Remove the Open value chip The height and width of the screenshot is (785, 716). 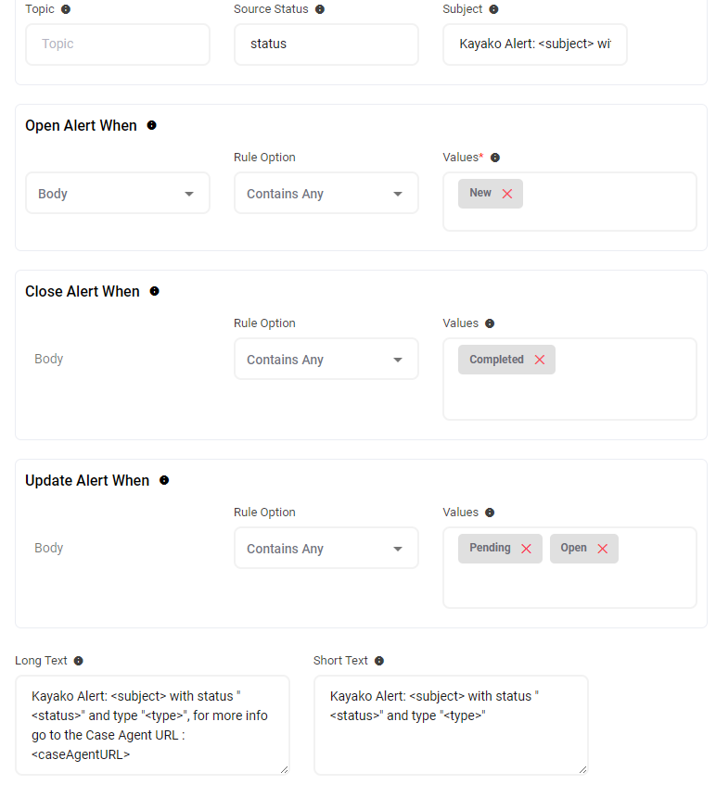(602, 549)
